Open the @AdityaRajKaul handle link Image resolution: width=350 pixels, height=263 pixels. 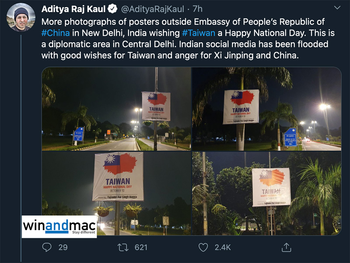(153, 9)
